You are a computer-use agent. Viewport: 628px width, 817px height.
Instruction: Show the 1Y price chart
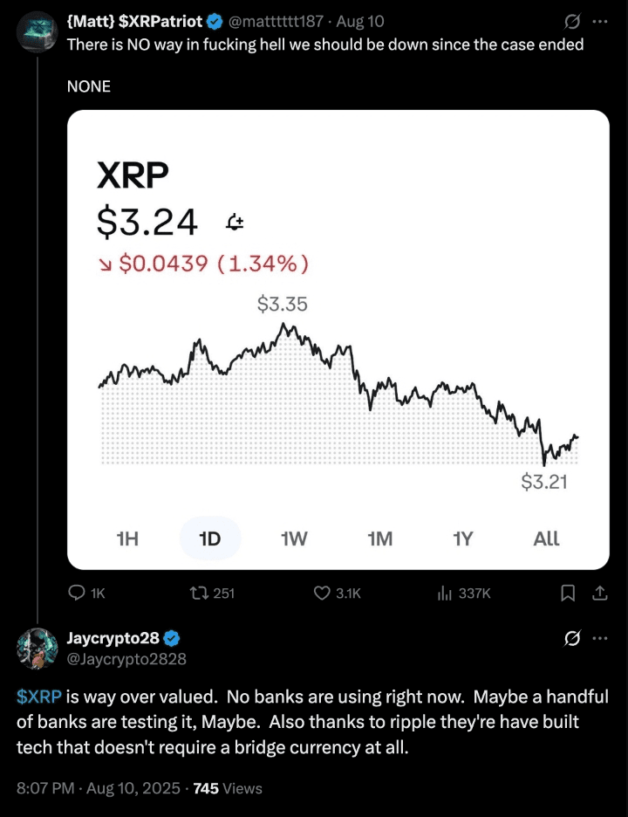(x=463, y=539)
